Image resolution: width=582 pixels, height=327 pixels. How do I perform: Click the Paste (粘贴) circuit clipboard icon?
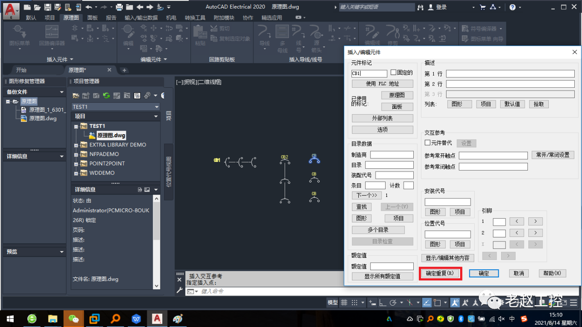tap(200, 36)
